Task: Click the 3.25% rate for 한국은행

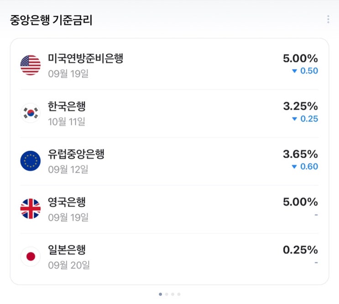Action: pyautogui.click(x=300, y=106)
